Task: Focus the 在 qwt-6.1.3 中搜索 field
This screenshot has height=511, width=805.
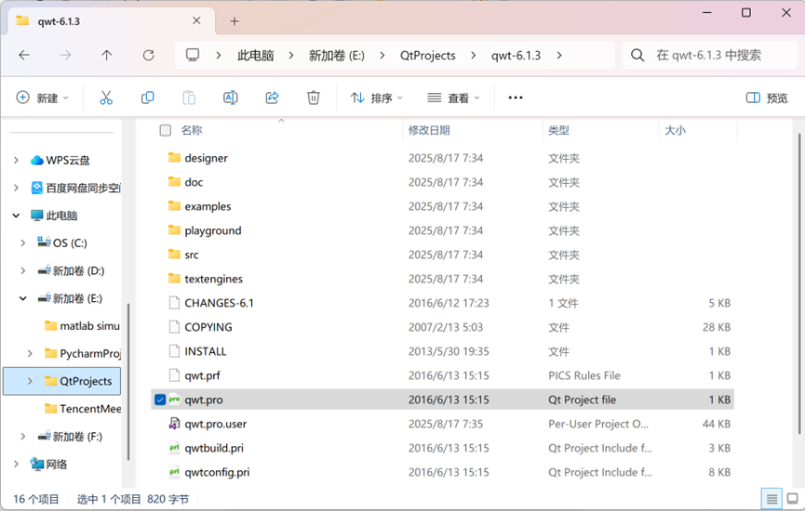Action: (709, 56)
